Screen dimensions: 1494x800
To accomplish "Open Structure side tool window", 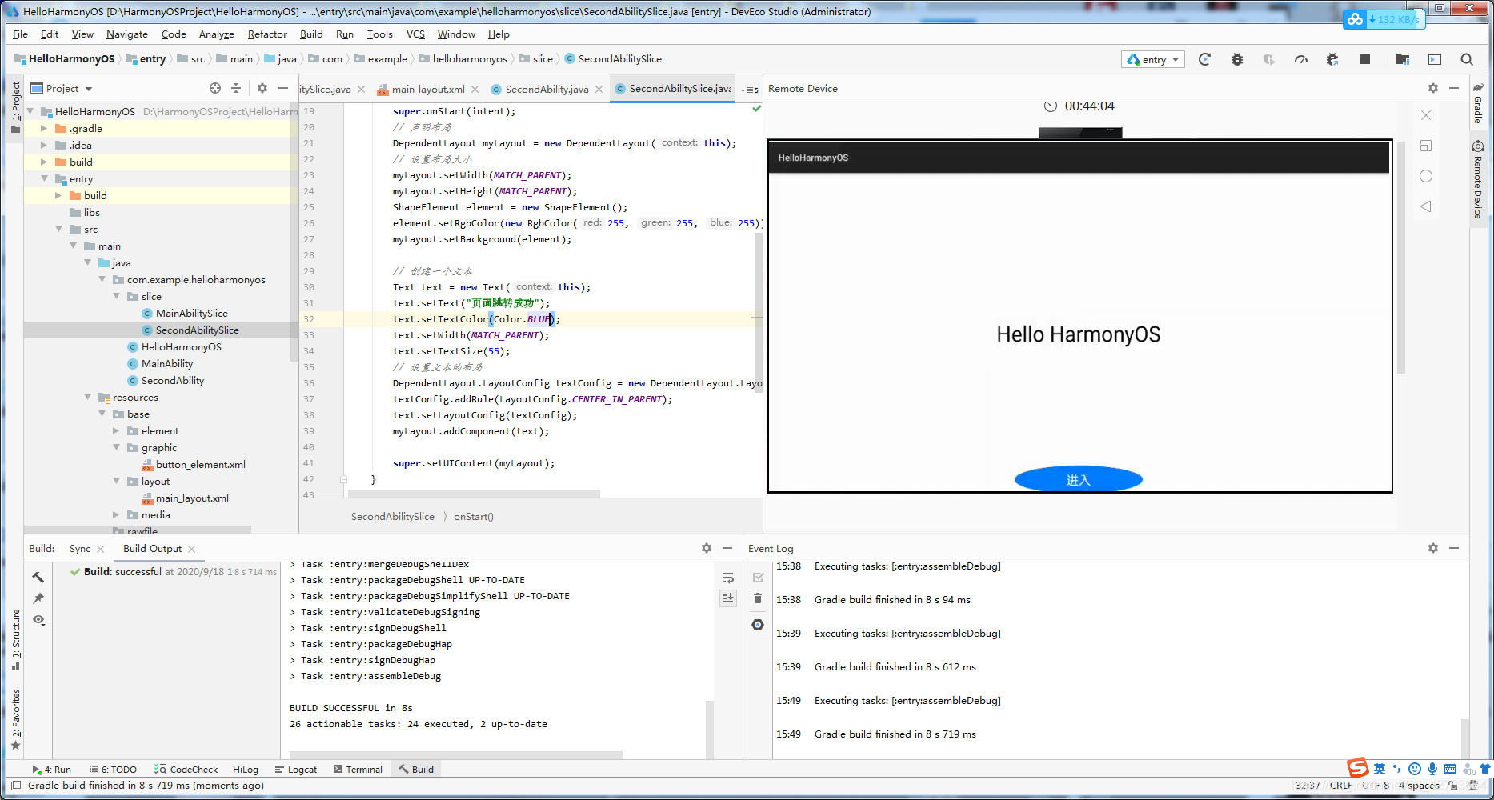I will click(16, 638).
